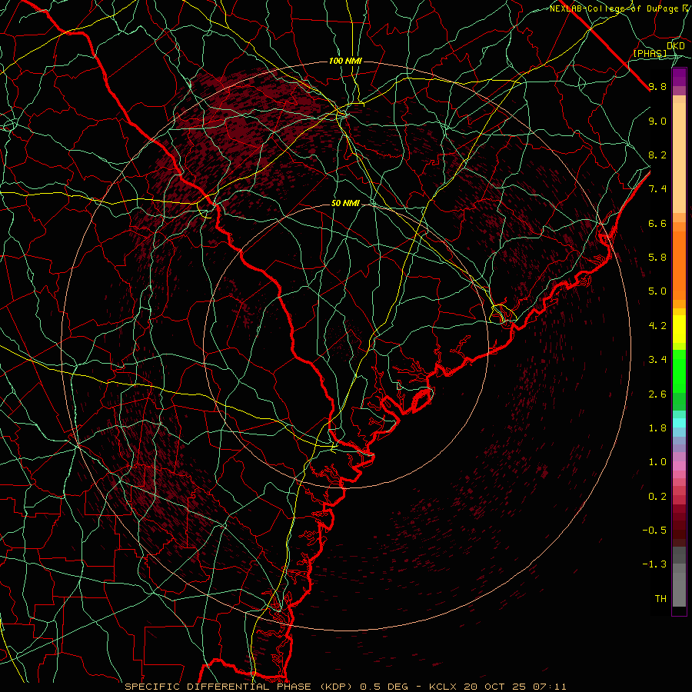This screenshot has width=692, height=692.
Task: Click the 0.2 value on the color scale
Action: [x=657, y=497]
